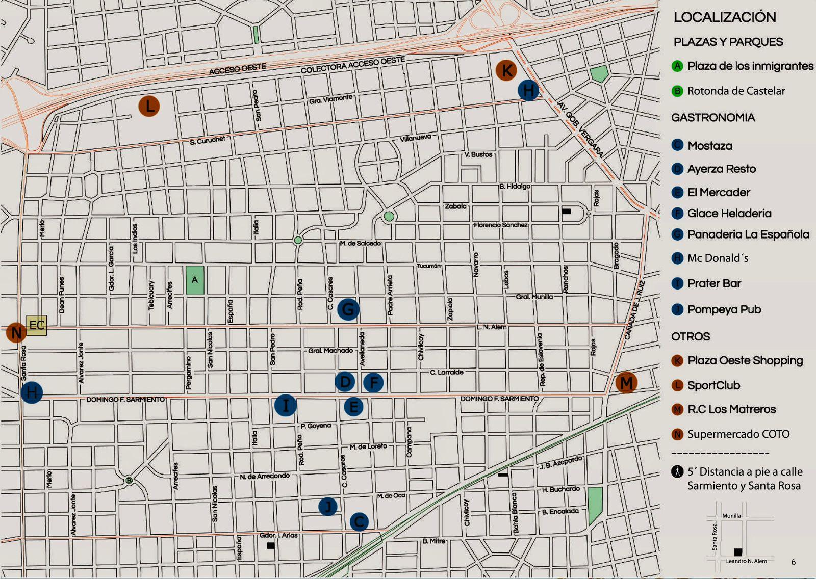This screenshot has width=816, height=579.
Task: Click the green A plaza square on the map
Action: point(195,280)
